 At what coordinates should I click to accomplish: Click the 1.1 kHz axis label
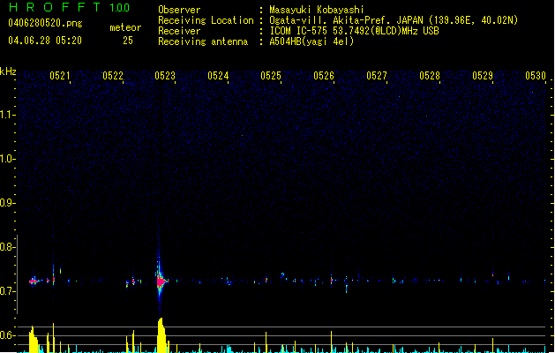[6, 115]
